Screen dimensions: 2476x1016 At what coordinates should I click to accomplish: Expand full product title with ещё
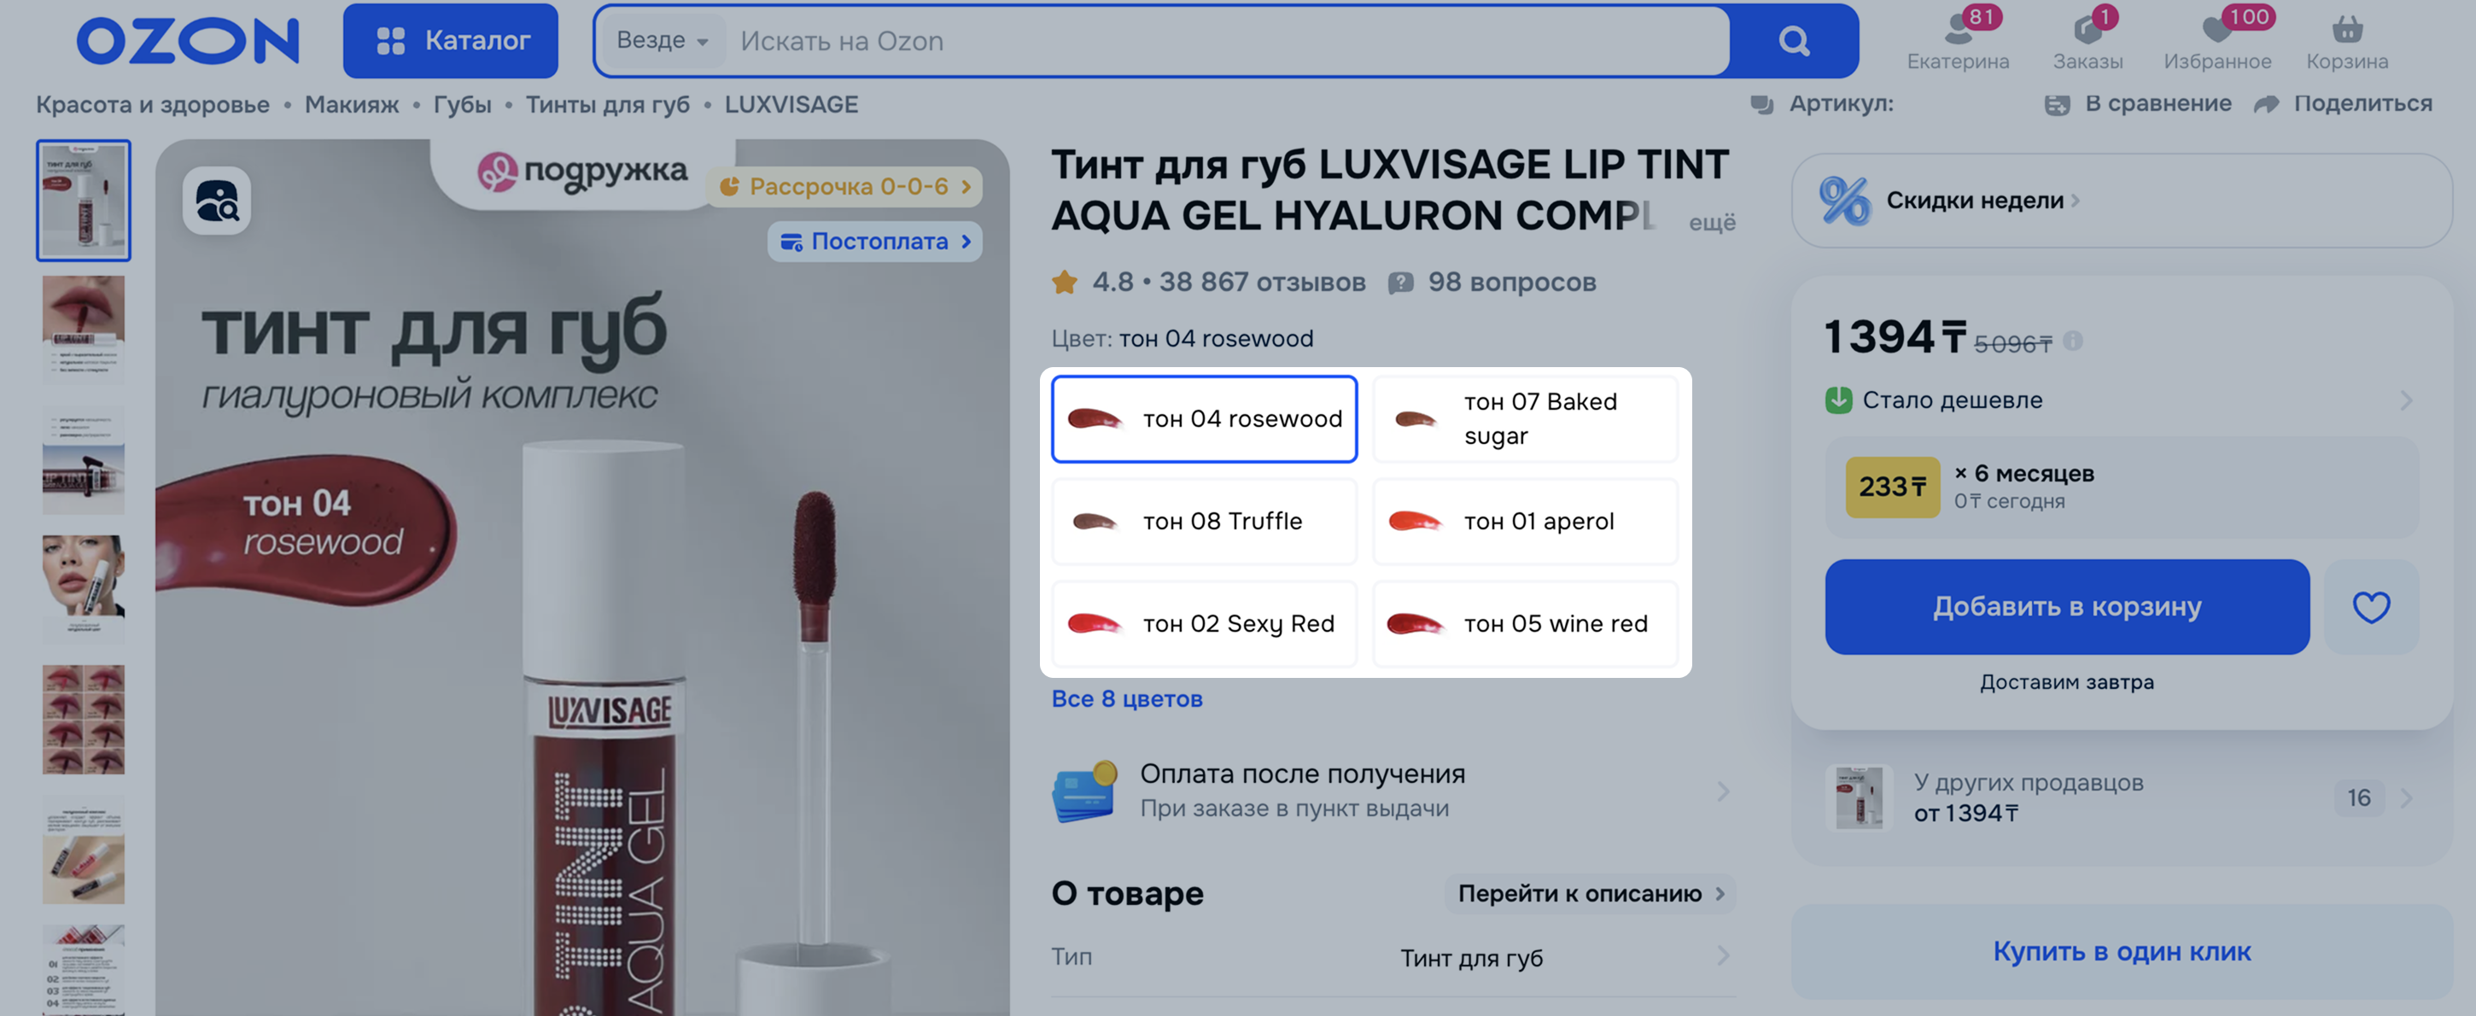(1712, 222)
